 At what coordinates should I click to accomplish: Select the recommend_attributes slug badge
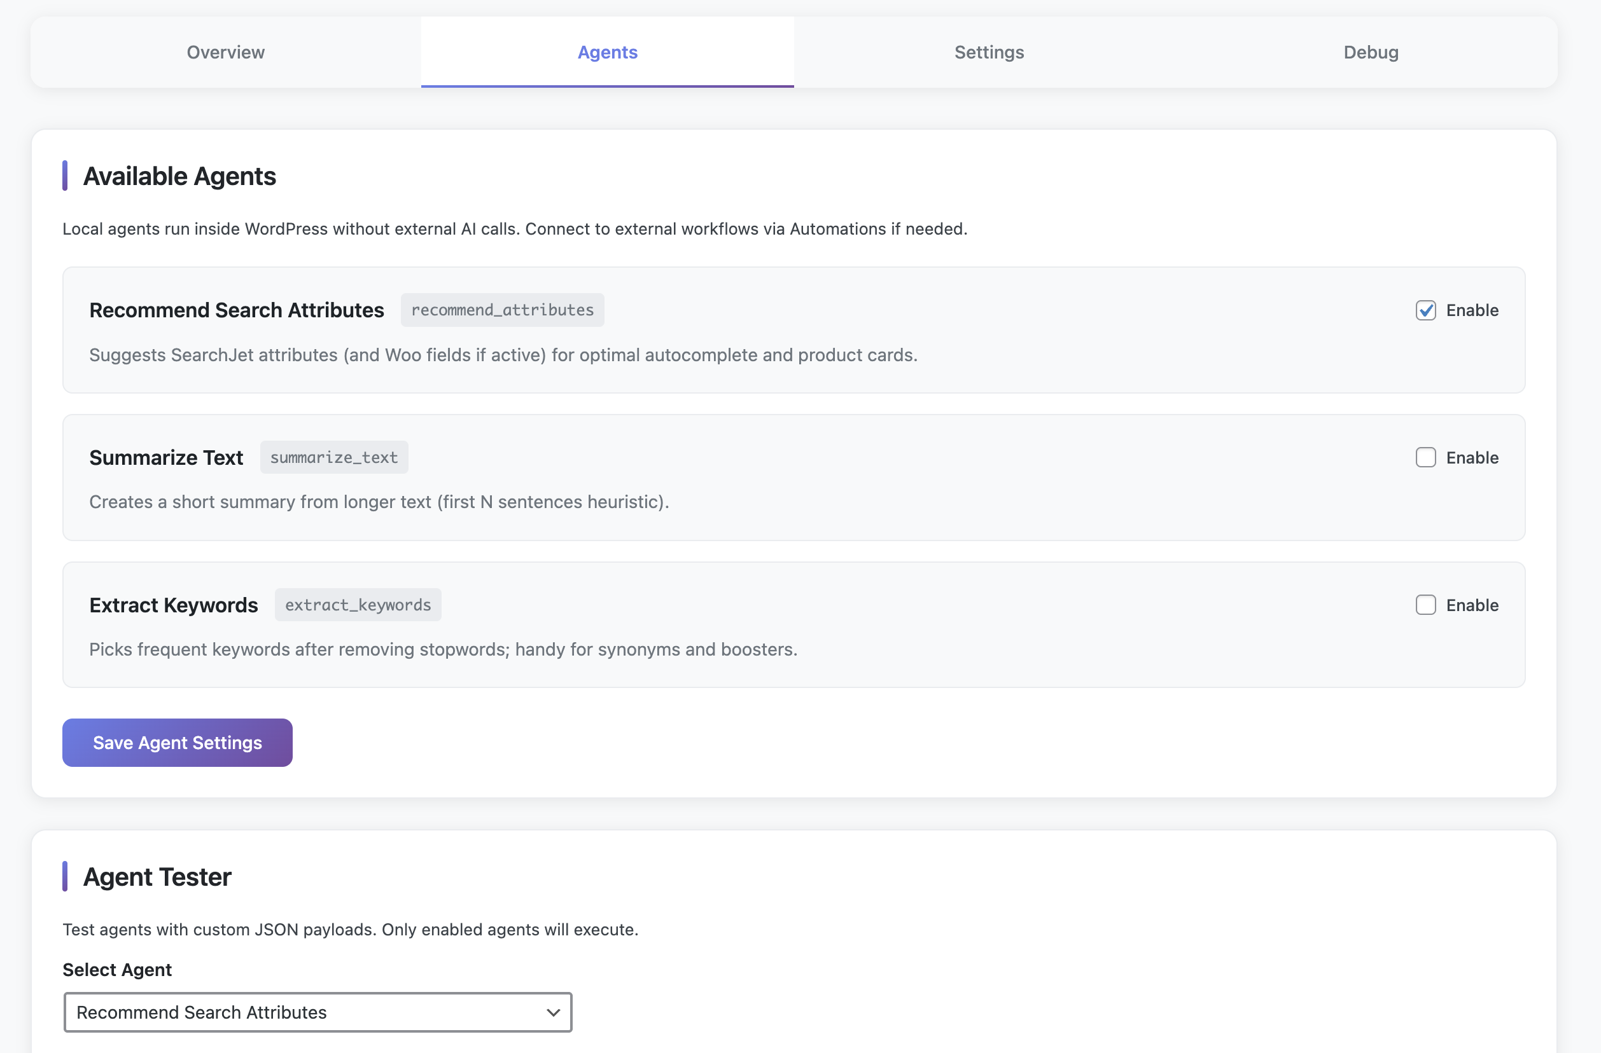[502, 310]
